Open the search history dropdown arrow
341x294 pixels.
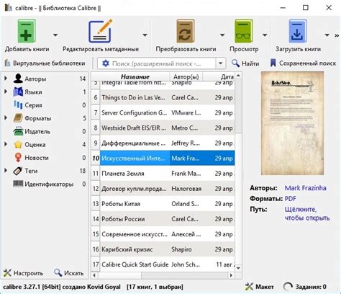(221, 63)
